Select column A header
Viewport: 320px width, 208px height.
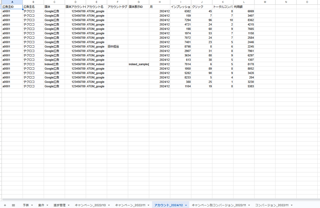coord(12,2)
